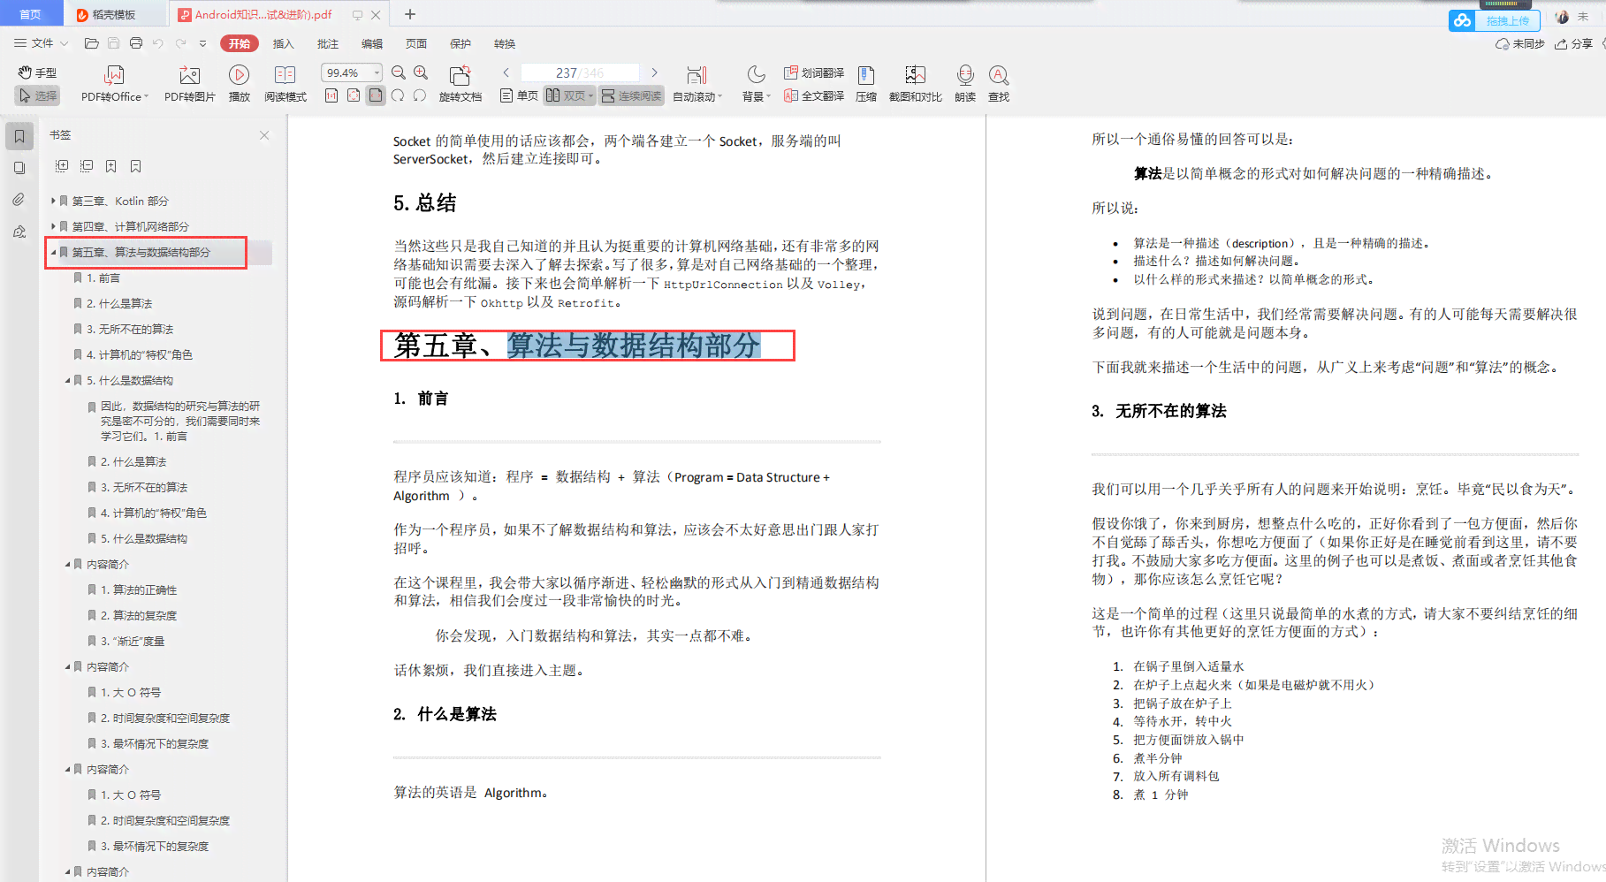Switch to the 转换 convert tab

coord(504,43)
